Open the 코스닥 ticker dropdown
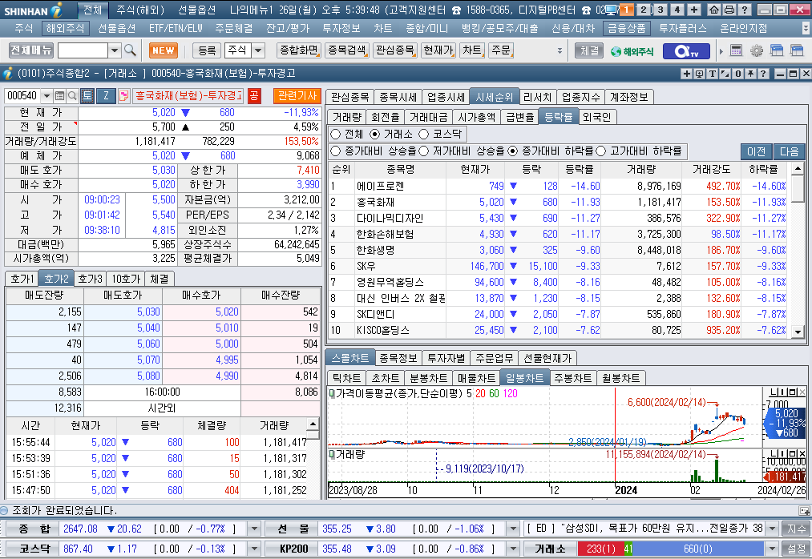This screenshot has width=812, height=559. (254, 549)
